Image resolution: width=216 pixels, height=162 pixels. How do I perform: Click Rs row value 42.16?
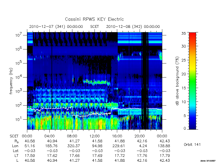[x=142, y=141]
